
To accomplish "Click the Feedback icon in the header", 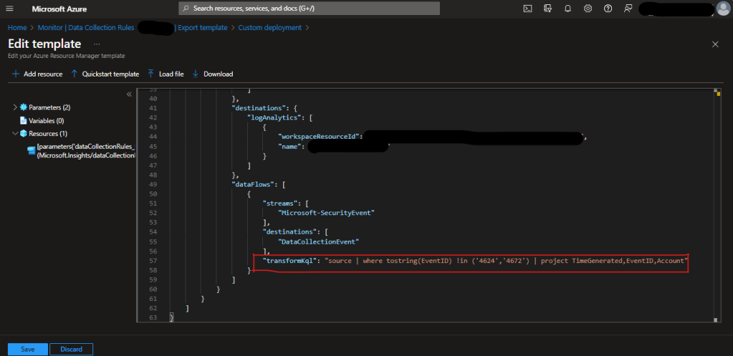I will [x=628, y=9].
